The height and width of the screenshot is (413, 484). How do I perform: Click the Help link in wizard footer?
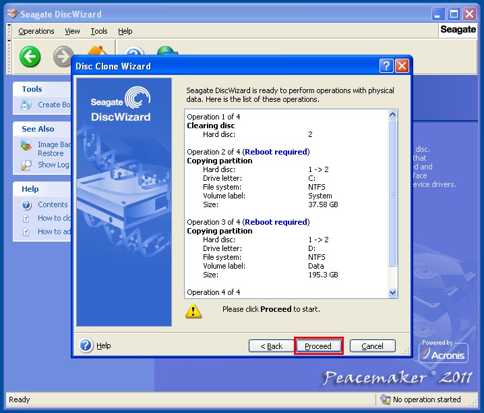tap(104, 346)
